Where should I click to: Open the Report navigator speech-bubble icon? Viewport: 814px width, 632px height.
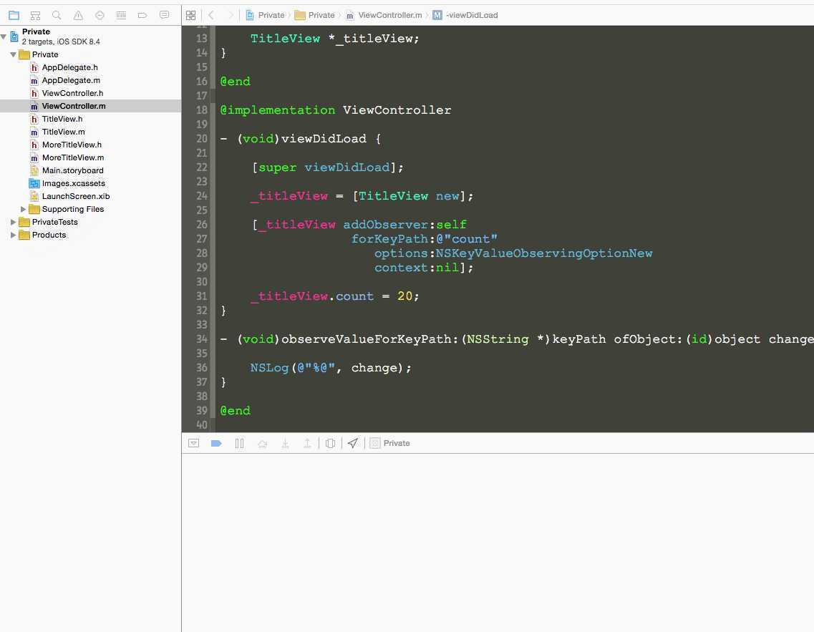click(x=164, y=15)
